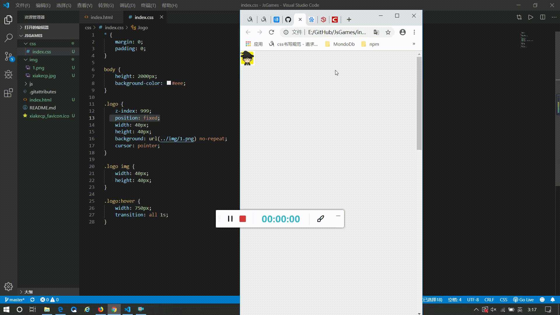Image resolution: width=560 pixels, height=315 pixels.
Task: Open the GitHub browser tab
Action: 288,20
